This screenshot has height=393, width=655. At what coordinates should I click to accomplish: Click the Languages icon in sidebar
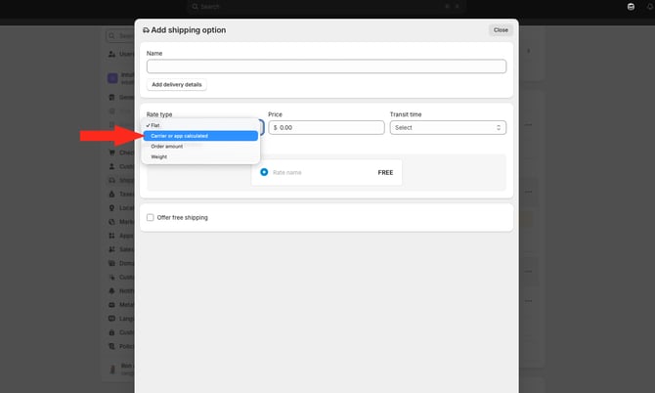click(111, 319)
